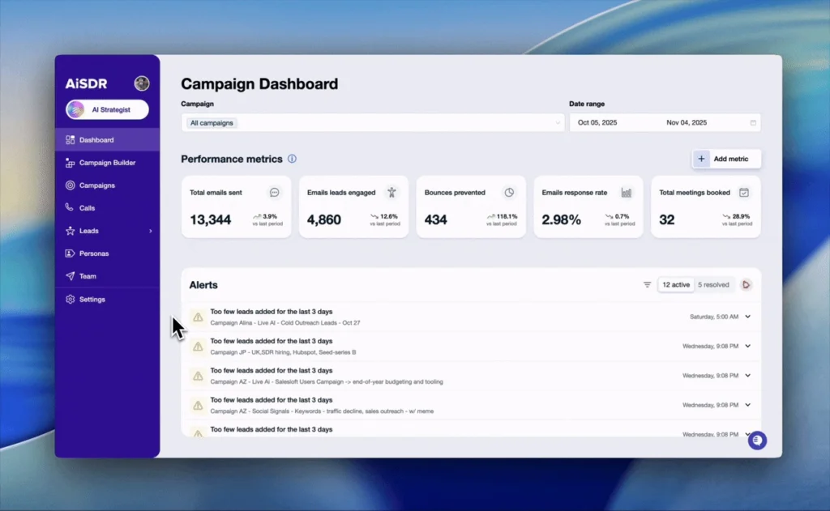Expand the Campaign Alina alert row
This screenshot has width=830, height=511.
pyautogui.click(x=747, y=317)
